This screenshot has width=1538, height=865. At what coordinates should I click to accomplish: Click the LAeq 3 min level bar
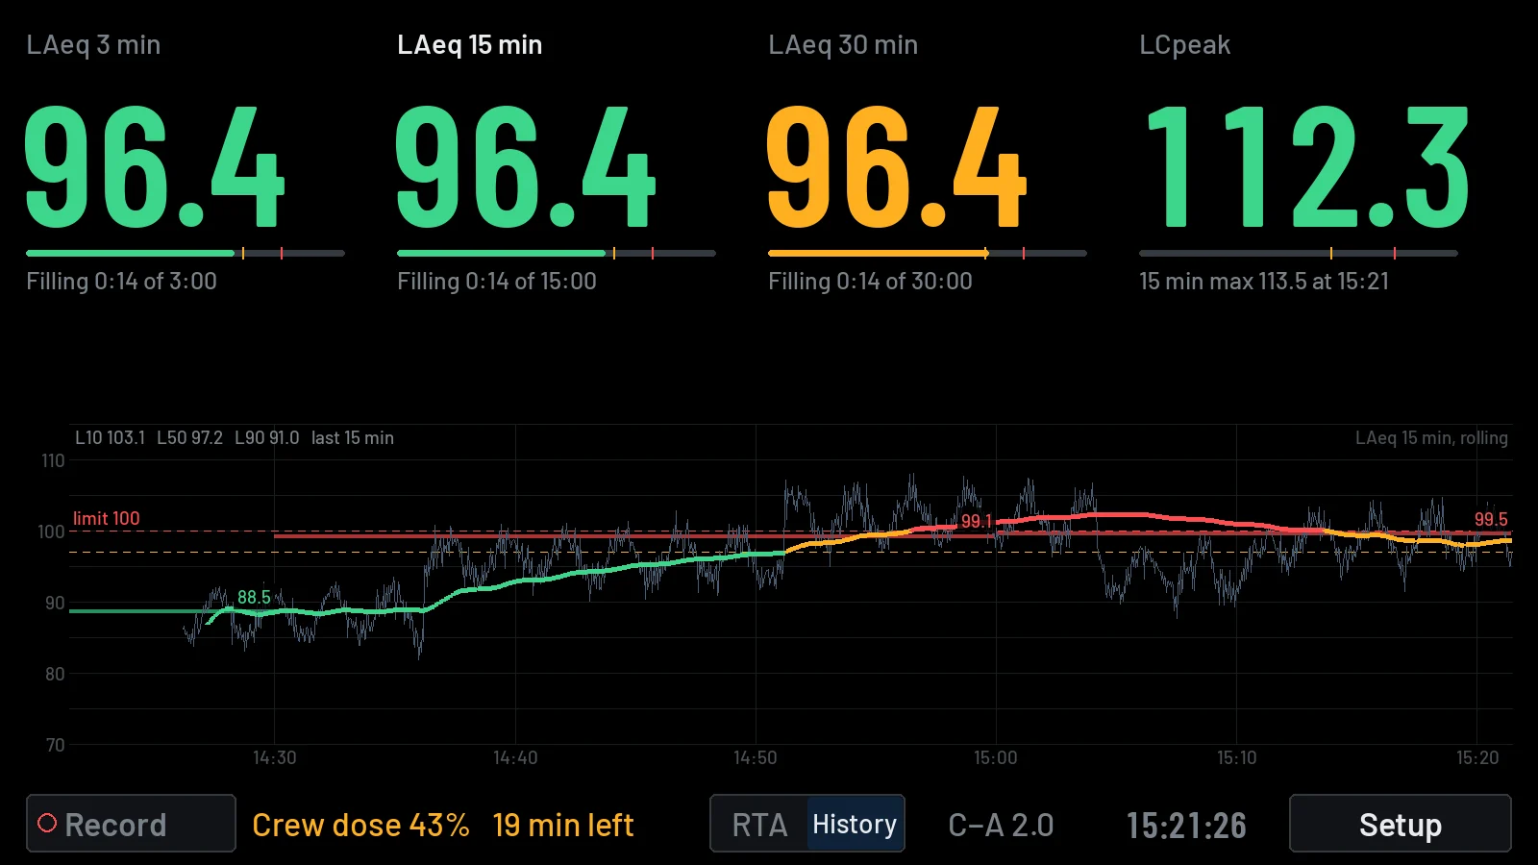click(186, 254)
